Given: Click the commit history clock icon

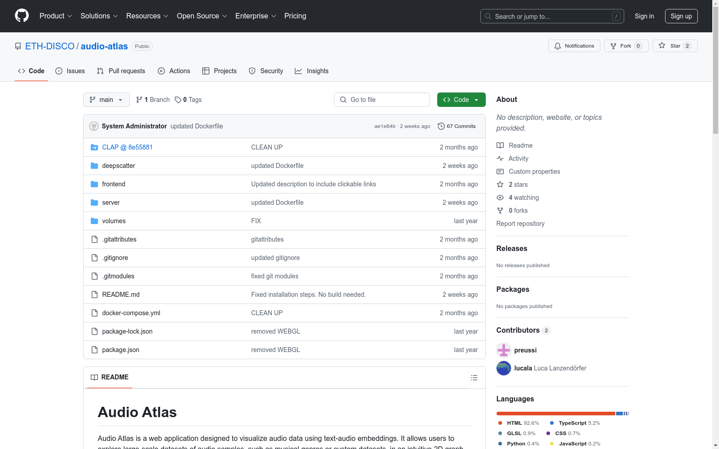Looking at the screenshot, I should pyautogui.click(x=441, y=126).
